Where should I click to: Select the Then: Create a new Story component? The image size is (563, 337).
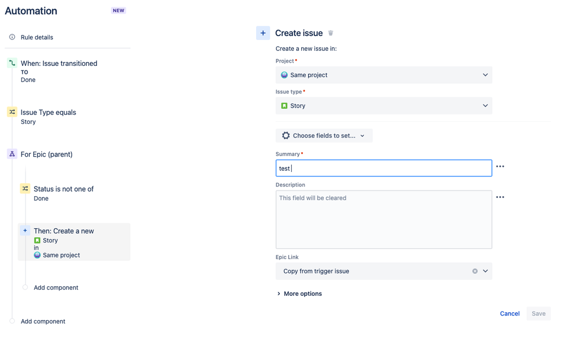pos(74,242)
